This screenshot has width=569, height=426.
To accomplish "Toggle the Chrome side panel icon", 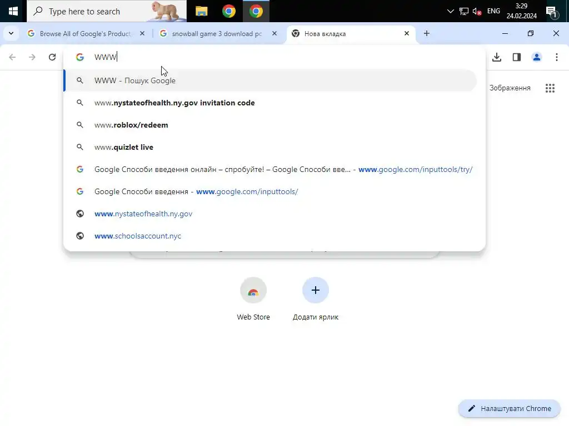I will (517, 57).
